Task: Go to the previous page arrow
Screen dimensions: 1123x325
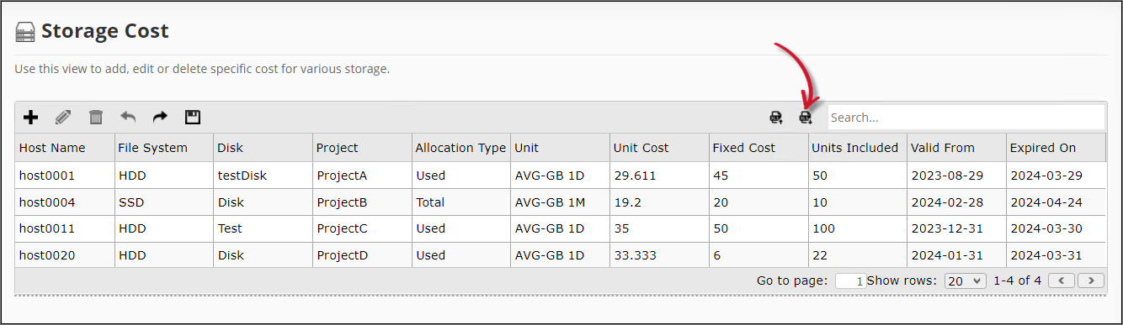Action: [x=1062, y=280]
